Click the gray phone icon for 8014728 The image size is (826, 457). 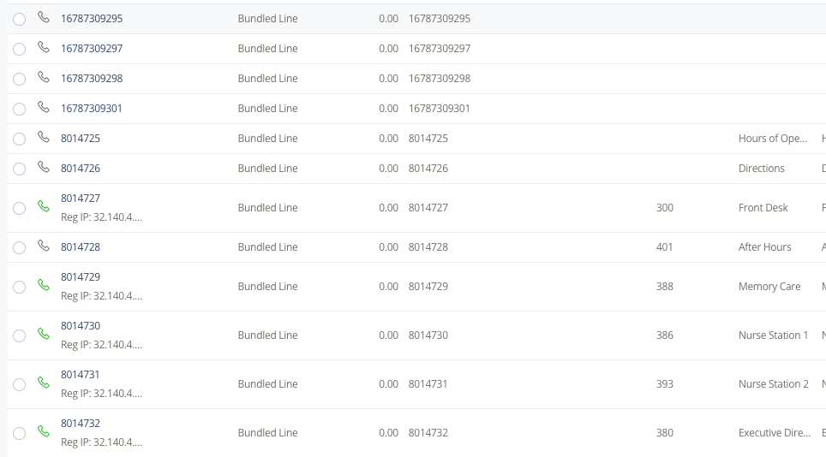coord(44,246)
